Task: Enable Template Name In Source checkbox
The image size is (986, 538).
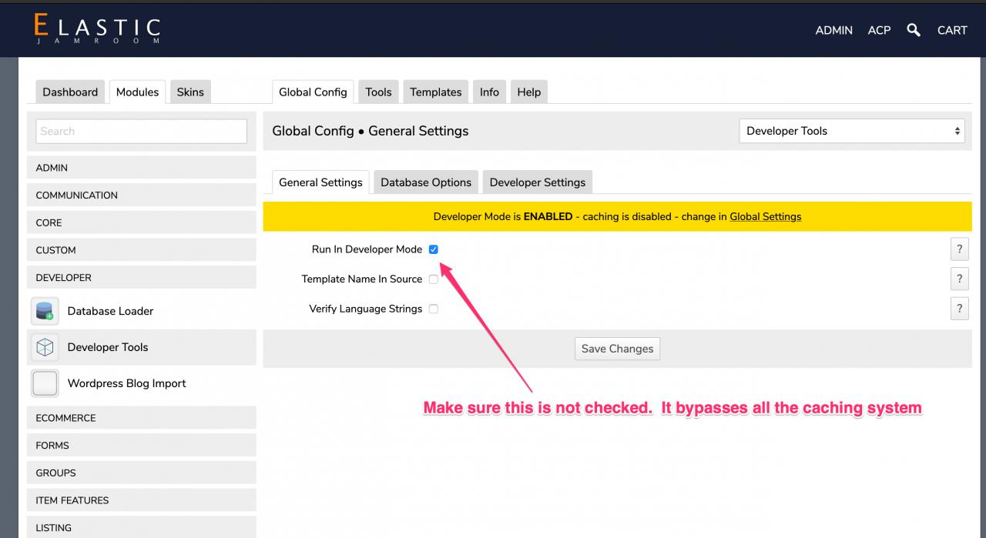Action: [x=433, y=279]
